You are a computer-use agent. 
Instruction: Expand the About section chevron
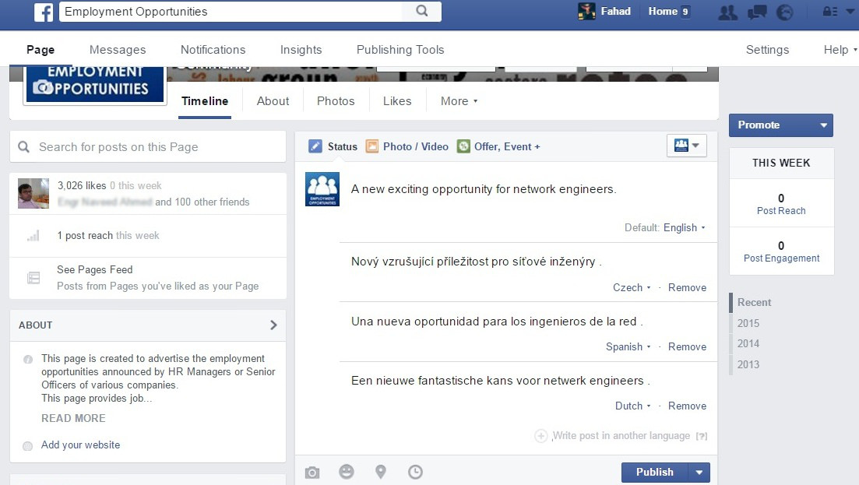(x=273, y=325)
